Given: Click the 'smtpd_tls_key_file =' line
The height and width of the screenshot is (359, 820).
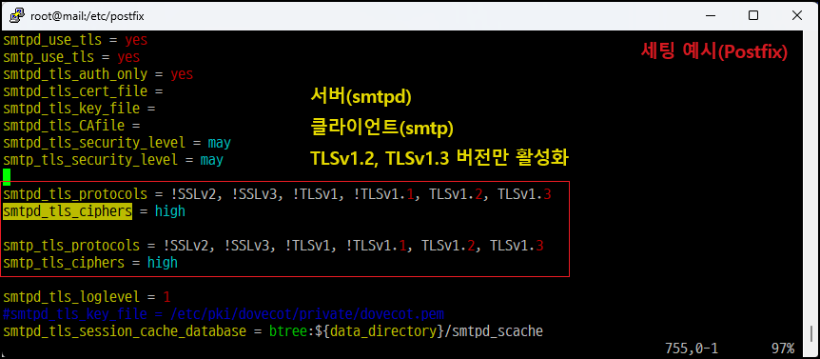Looking at the screenshot, I should (79, 109).
